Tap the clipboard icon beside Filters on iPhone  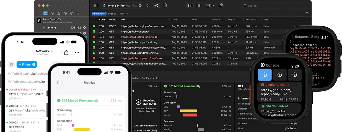pyautogui.click(x=11, y=64)
